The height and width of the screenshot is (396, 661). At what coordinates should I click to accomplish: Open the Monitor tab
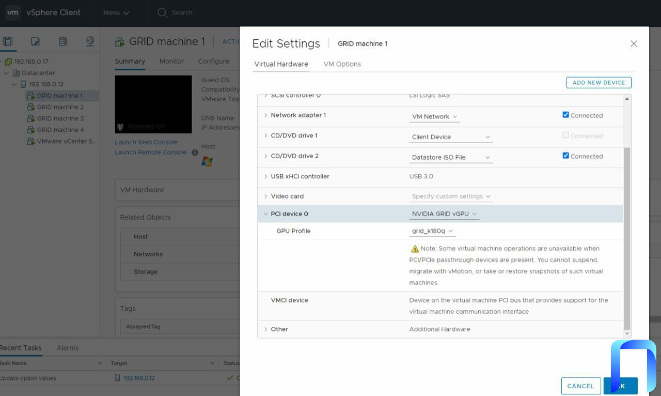(171, 61)
